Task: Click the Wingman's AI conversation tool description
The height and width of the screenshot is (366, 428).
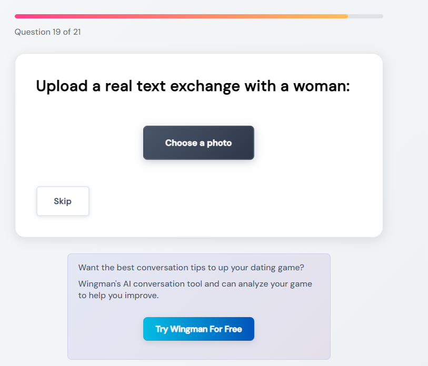Action: (x=195, y=284)
